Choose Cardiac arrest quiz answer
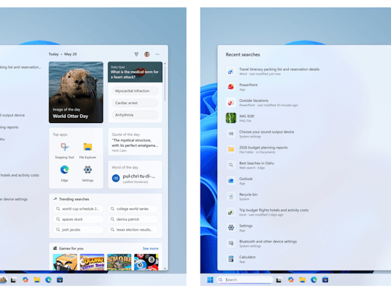The image size is (391, 293). pos(135,103)
